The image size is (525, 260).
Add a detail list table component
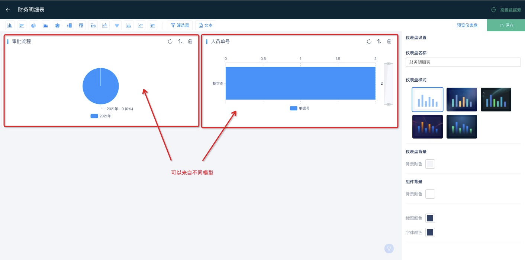70,25
